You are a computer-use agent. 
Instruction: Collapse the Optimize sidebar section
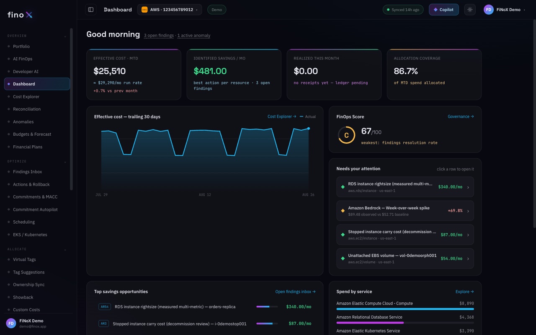(x=65, y=162)
